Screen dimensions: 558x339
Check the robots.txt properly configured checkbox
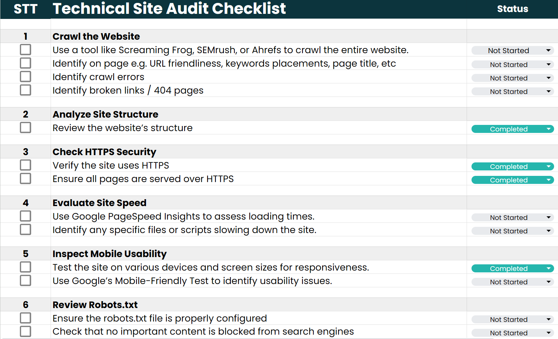(25, 318)
